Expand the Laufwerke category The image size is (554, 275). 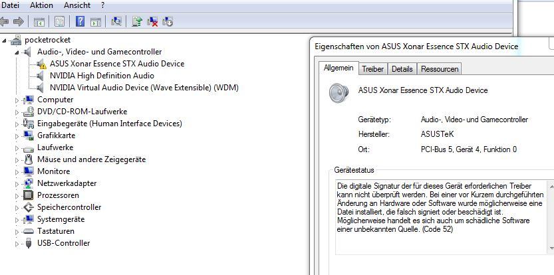pyautogui.click(x=17, y=148)
